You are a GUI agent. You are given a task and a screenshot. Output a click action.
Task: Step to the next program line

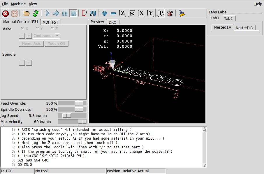pos(56,13)
